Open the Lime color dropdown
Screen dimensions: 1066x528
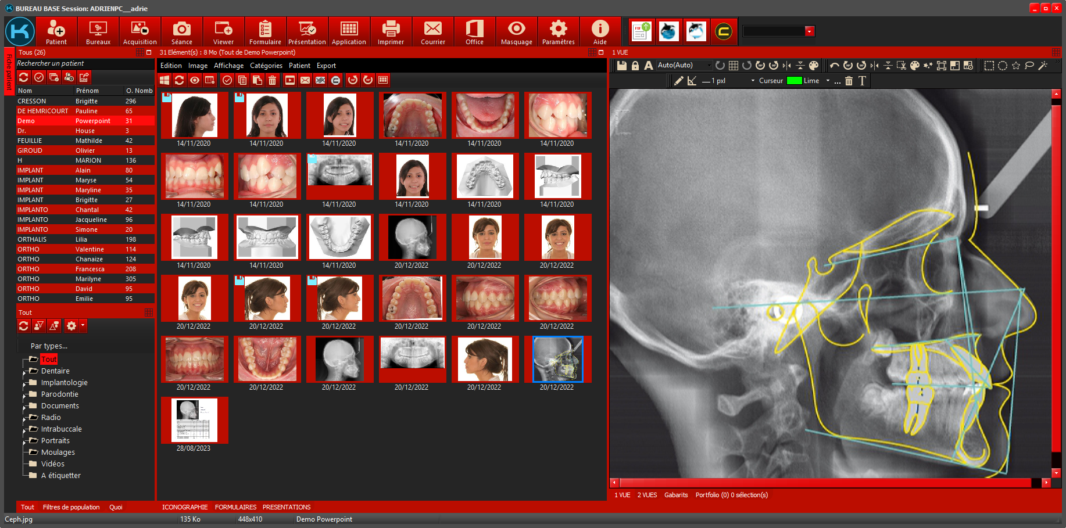(x=828, y=81)
